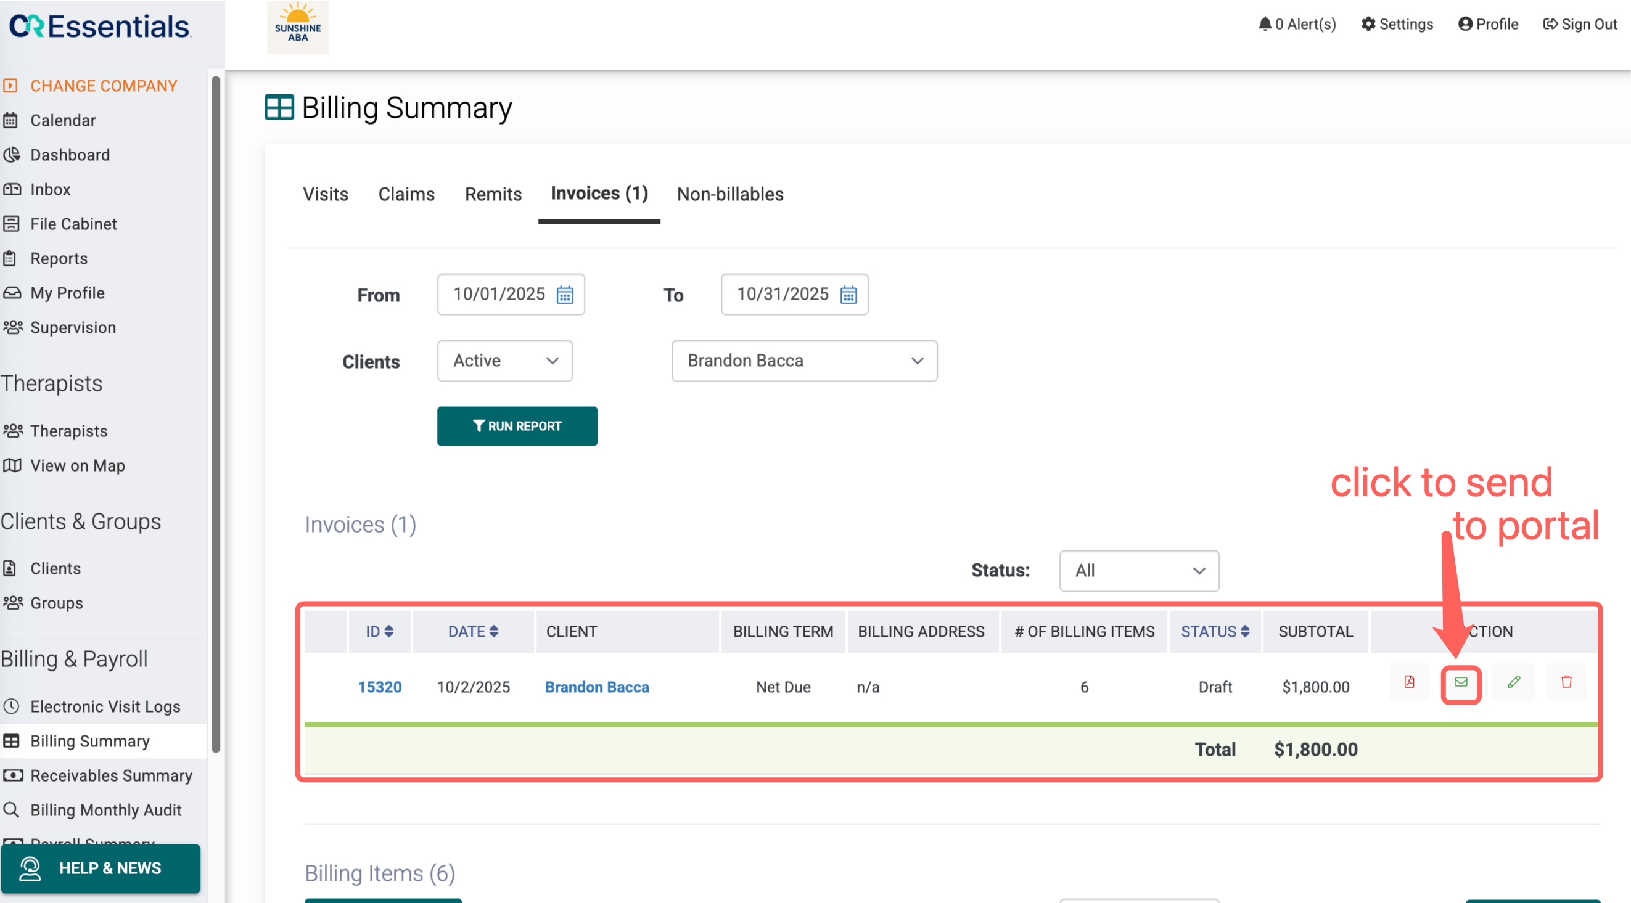Switch to the Non-billables tab

coord(730,194)
